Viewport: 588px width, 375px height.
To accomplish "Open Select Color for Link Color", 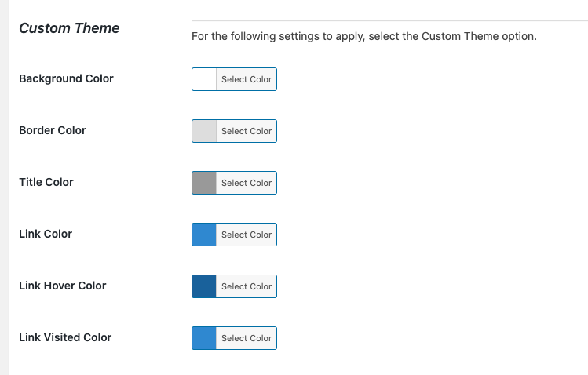I will tap(246, 235).
